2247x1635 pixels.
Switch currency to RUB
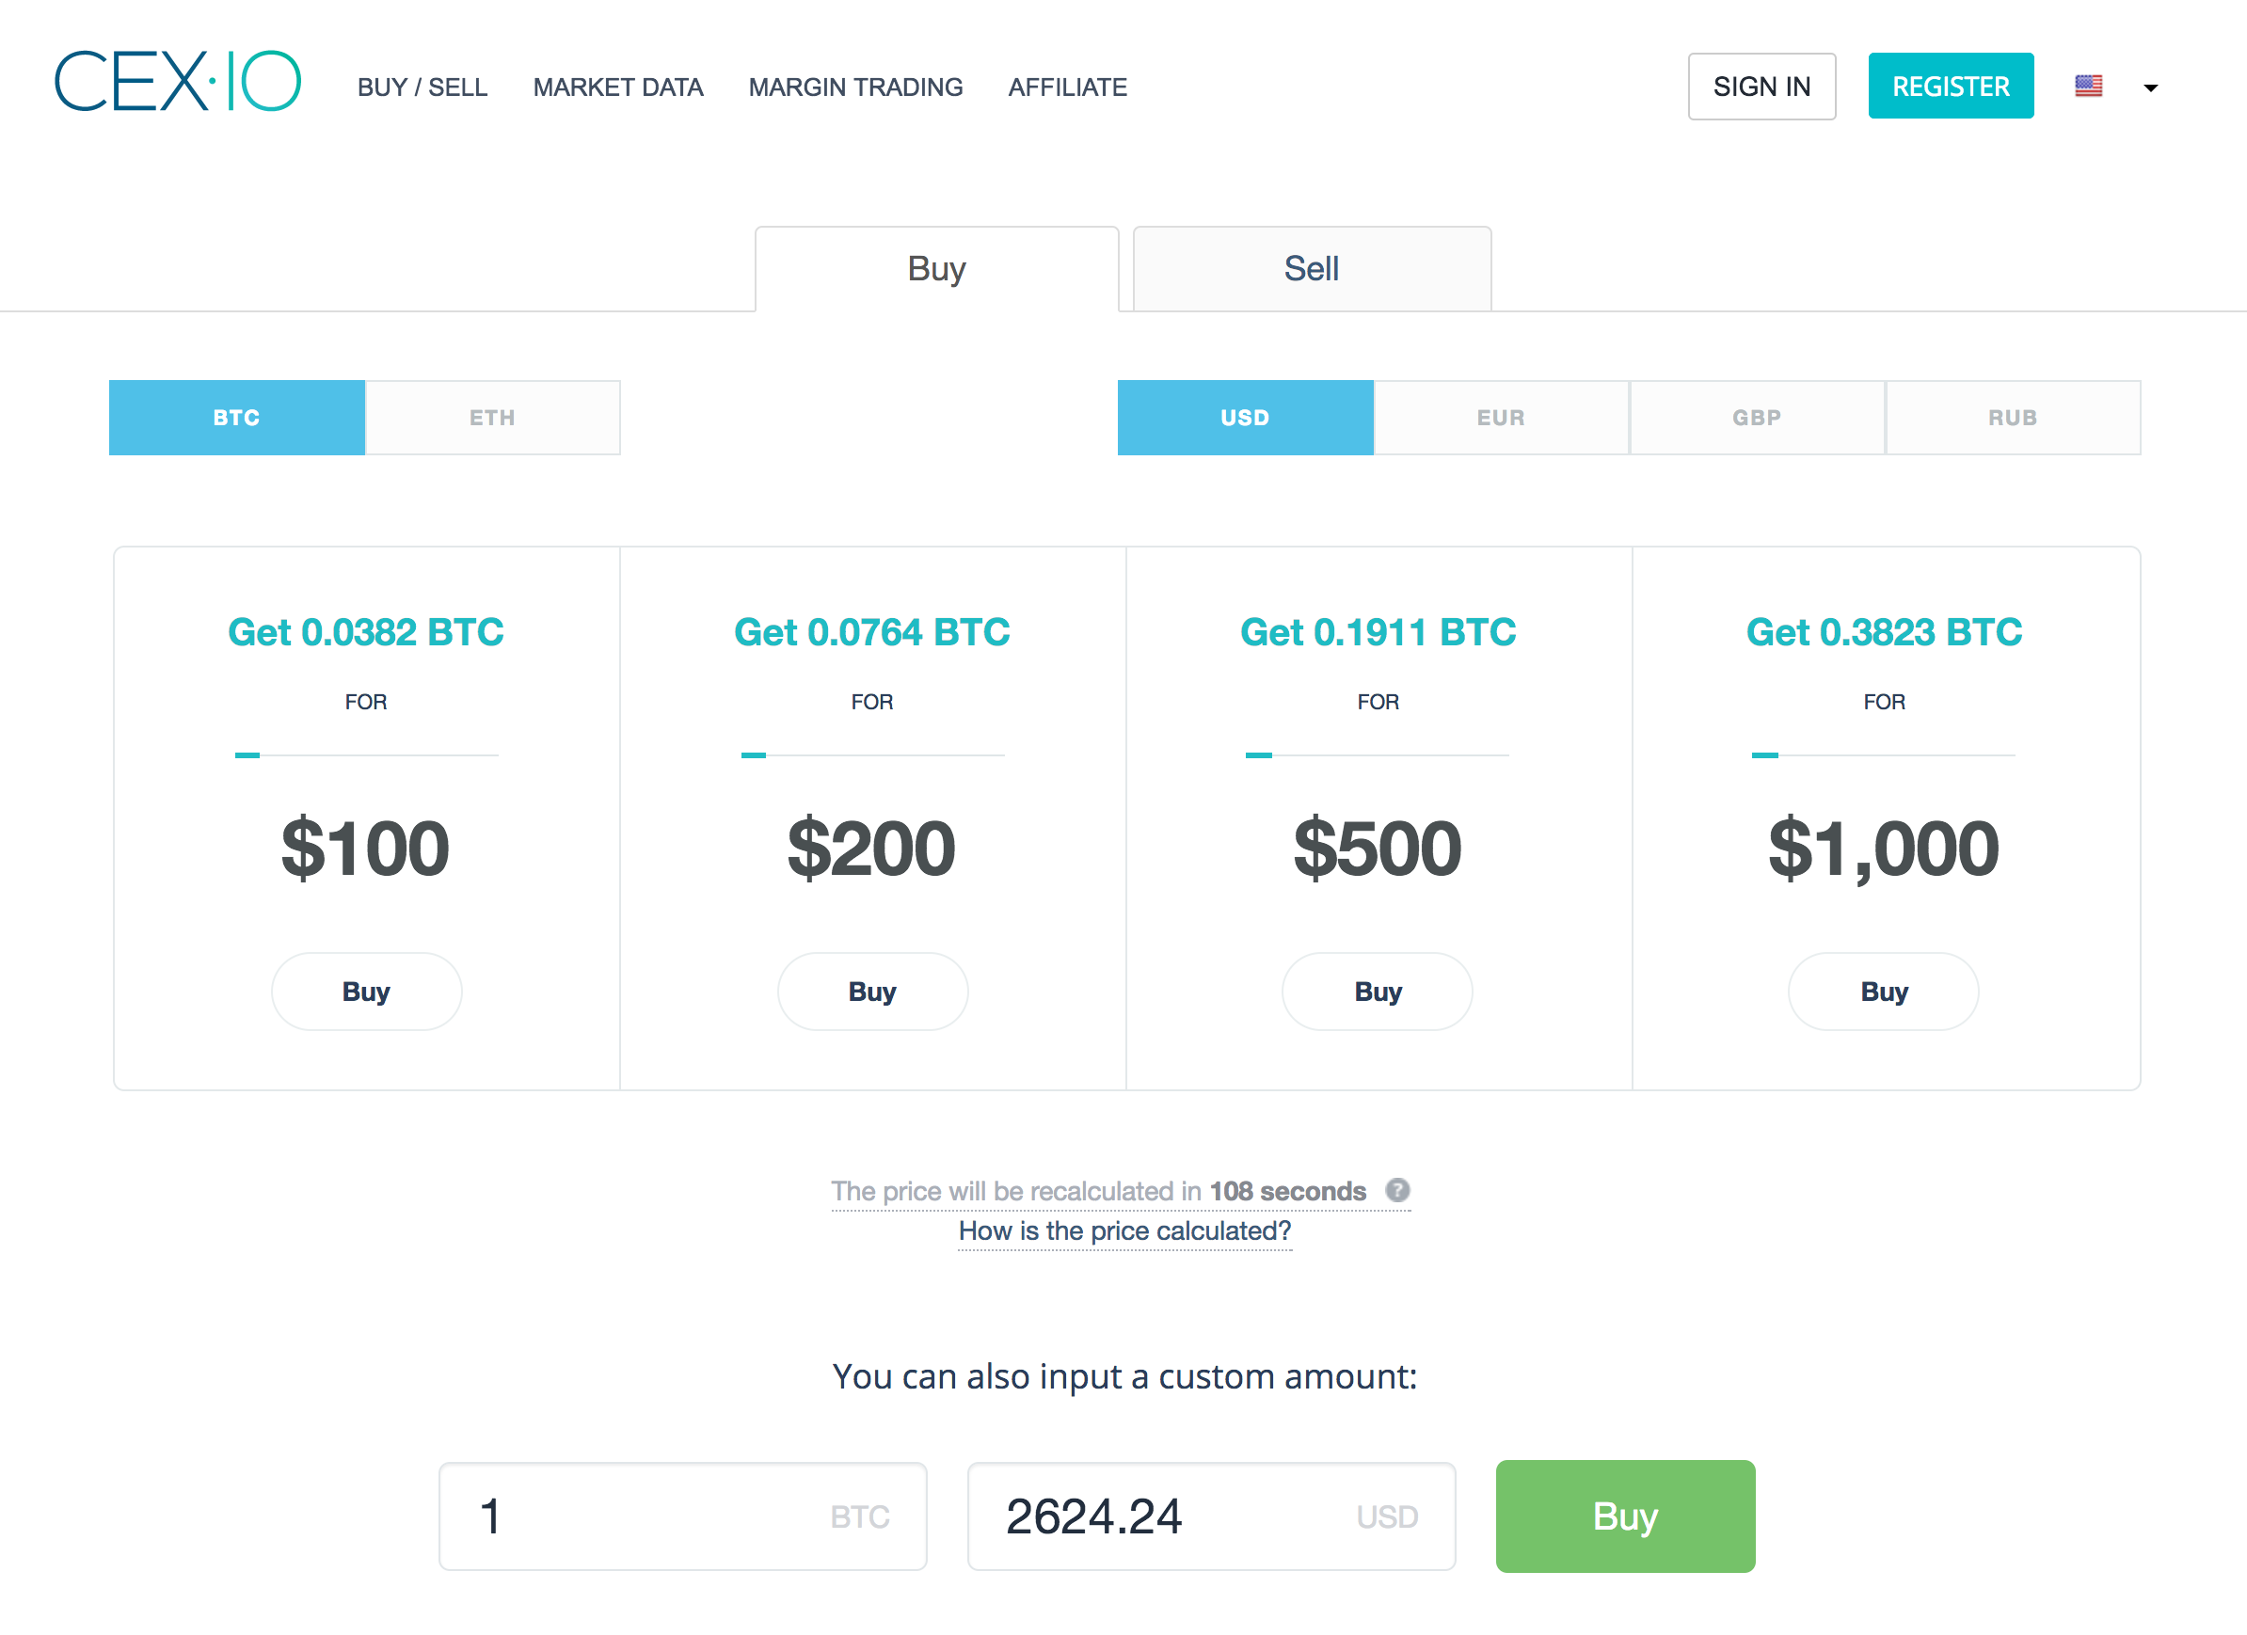coord(2012,418)
